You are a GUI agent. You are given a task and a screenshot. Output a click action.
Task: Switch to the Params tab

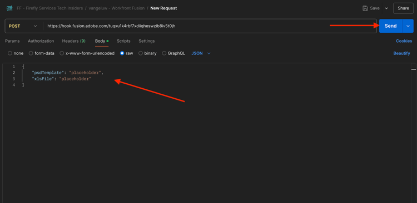click(12, 41)
